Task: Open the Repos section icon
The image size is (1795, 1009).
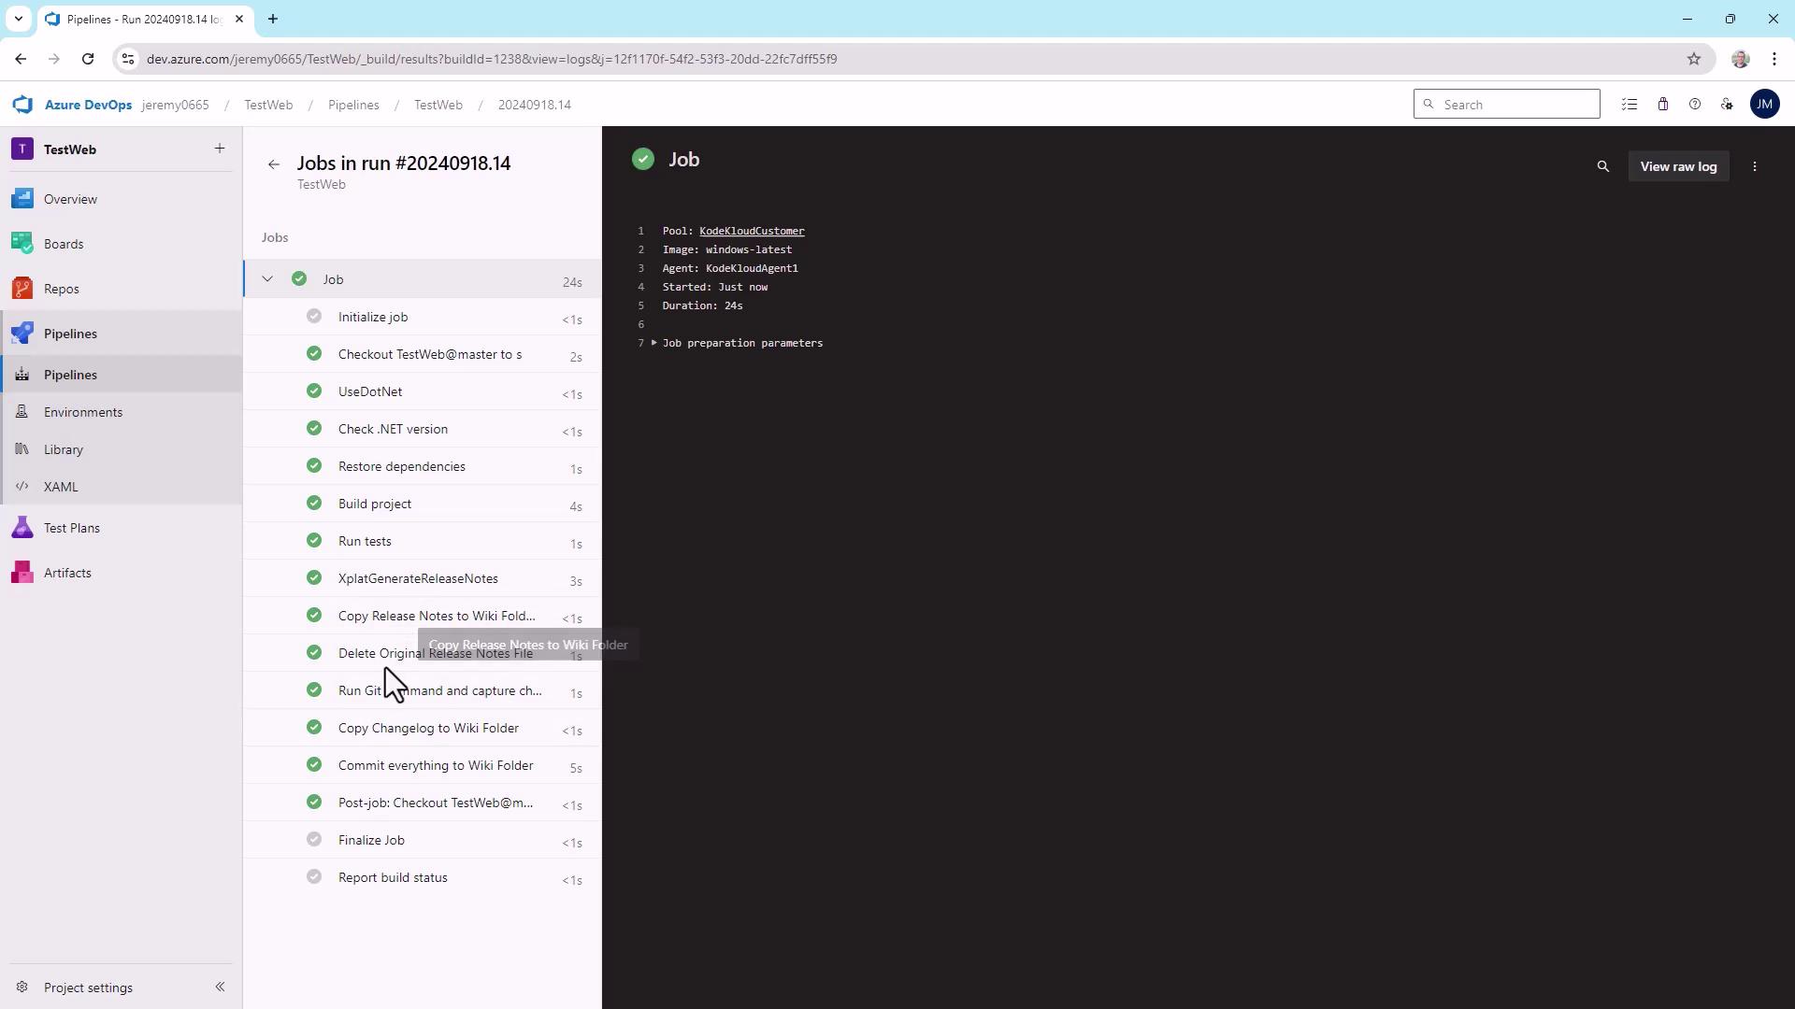Action: [22, 289]
